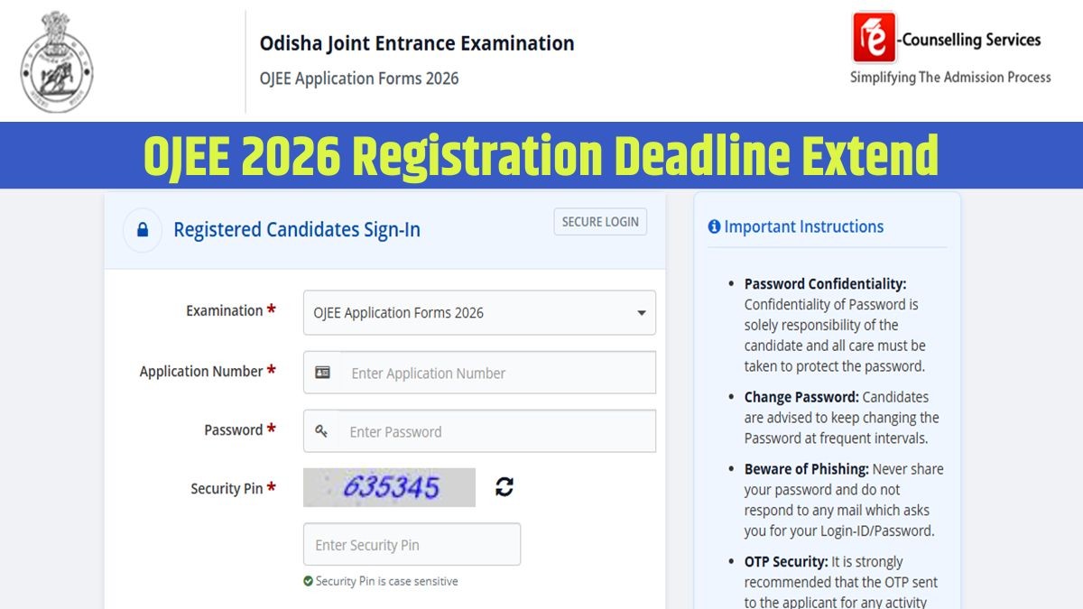
Task: Click the OJEE Application Forms 2026 subtitle
Action: 359,78
